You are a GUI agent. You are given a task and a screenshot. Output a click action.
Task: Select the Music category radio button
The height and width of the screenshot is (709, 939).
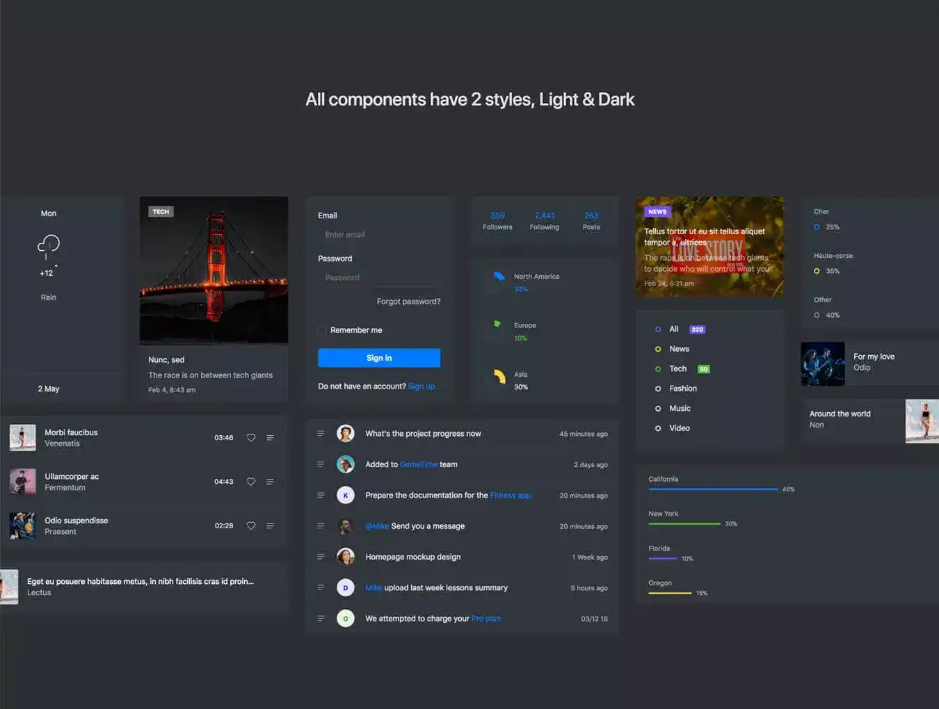point(658,409)
